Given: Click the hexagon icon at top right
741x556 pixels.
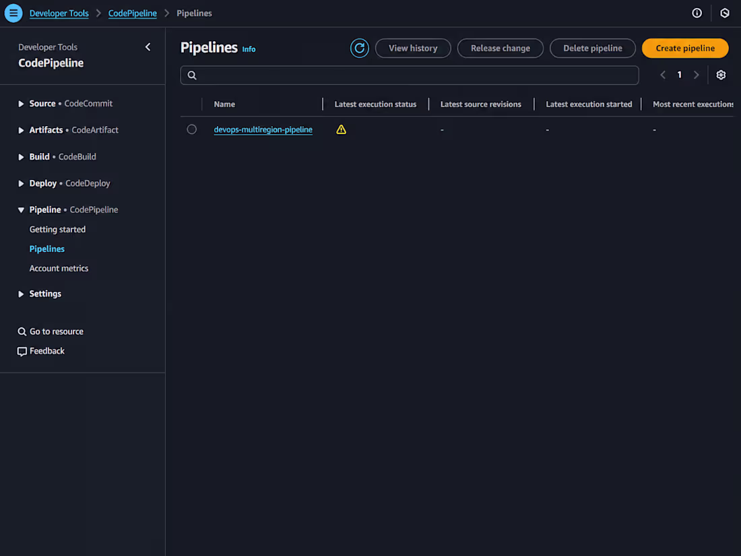Looking at the screenshot, I should point(724,13).
